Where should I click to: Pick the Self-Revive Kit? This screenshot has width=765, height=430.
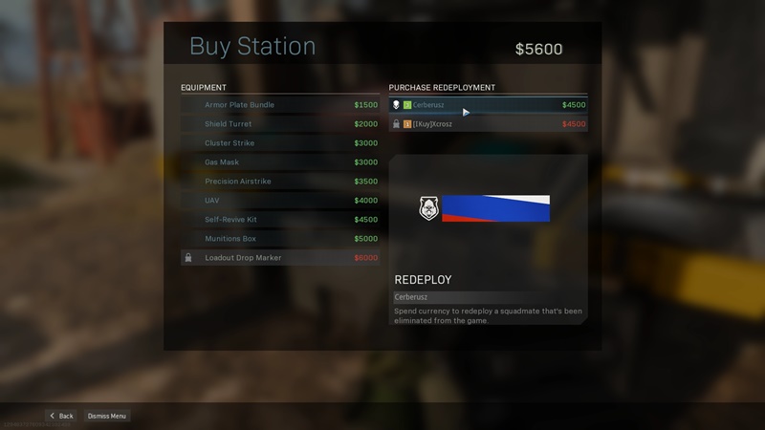(280, 220)
